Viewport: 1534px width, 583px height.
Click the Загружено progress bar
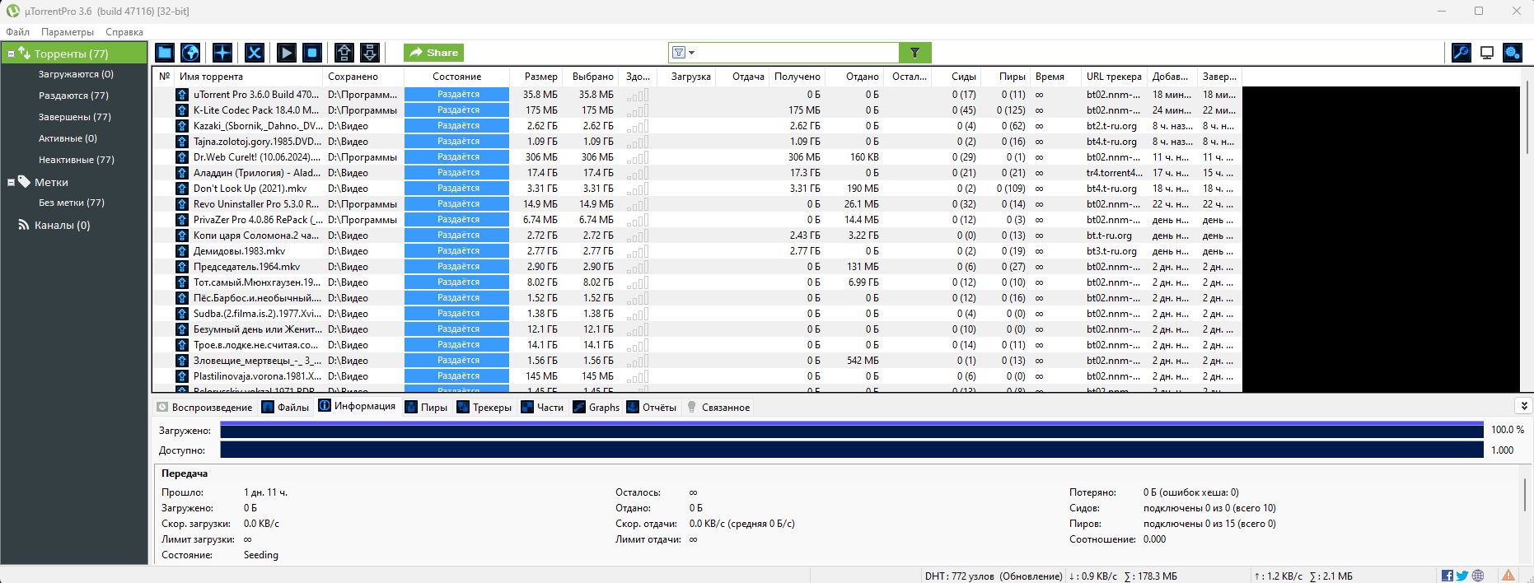(852, 430)
